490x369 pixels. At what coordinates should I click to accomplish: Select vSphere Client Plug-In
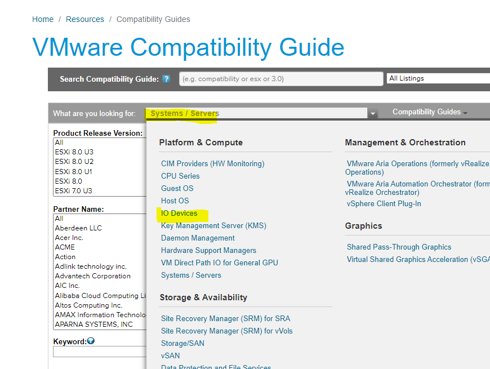coord(384,204)
